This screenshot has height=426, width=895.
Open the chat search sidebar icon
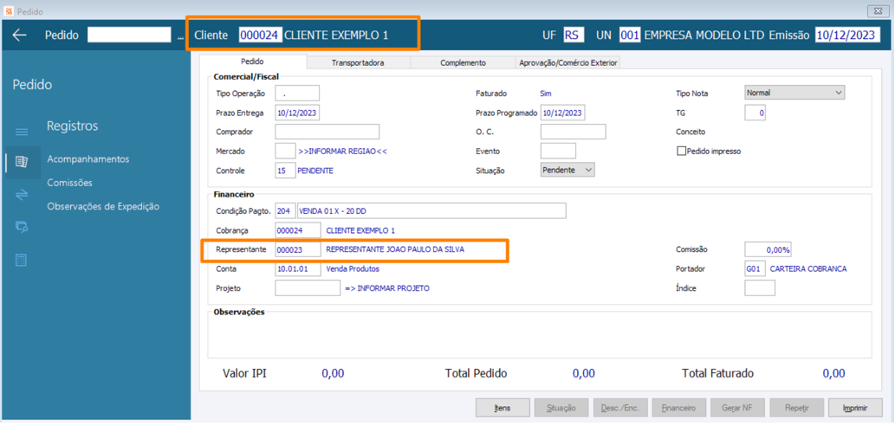point(21,227)
